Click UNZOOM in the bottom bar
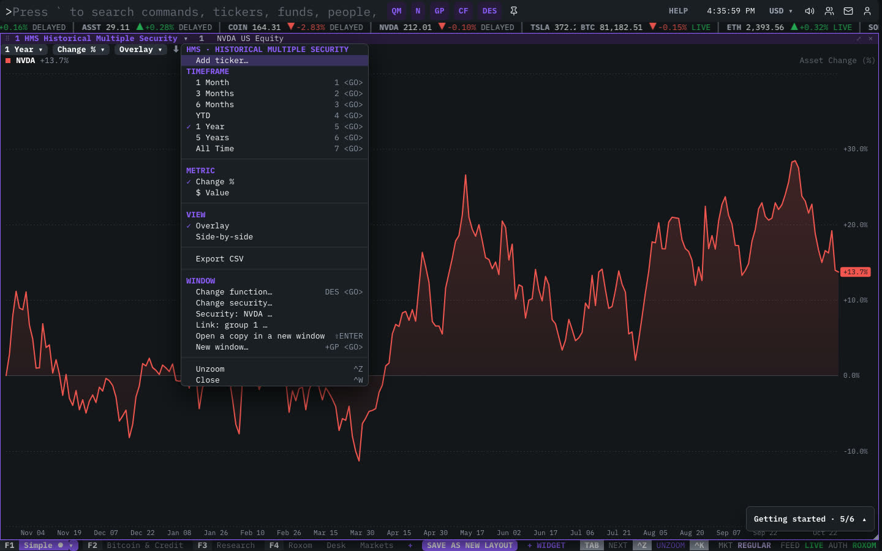The height and width of the screenshot is (551, 882). [x=670, y=545]
